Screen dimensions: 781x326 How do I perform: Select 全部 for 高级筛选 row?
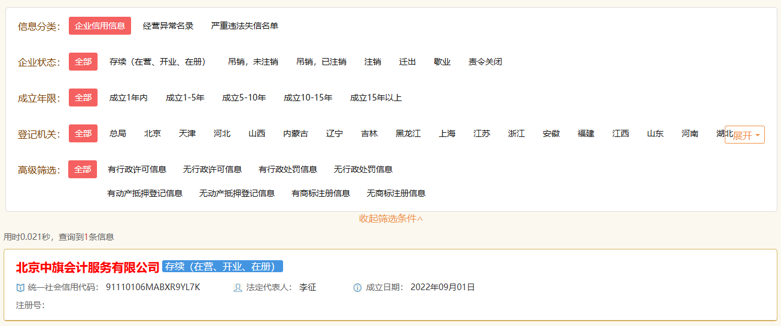click(83, 169)
